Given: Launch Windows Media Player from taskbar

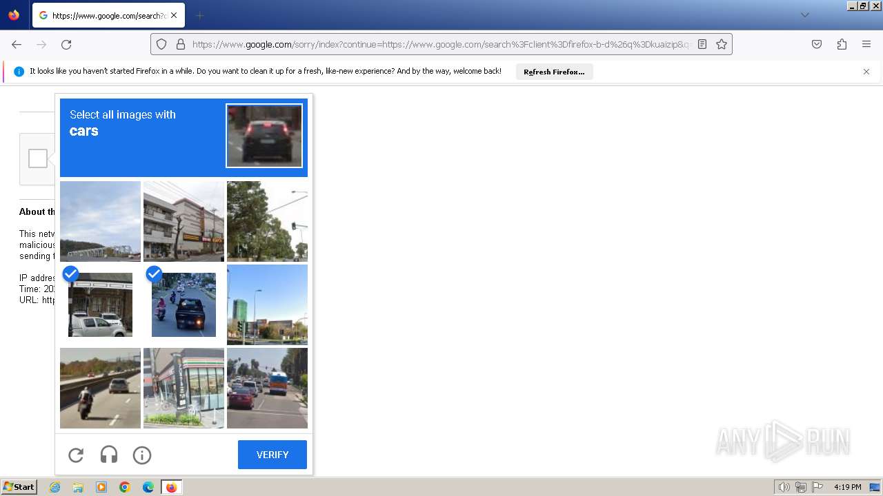Looking at the screenshot, I should pyautogui.click(x=101, y=487).
